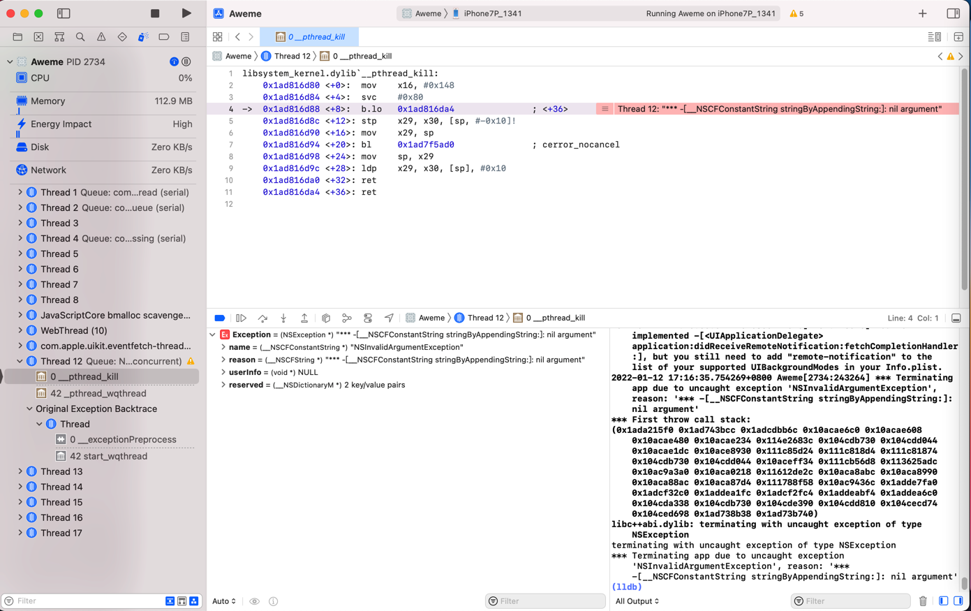The image size is (971, 611).
Task: Click the variables Filter field
Action: point(545,601)
